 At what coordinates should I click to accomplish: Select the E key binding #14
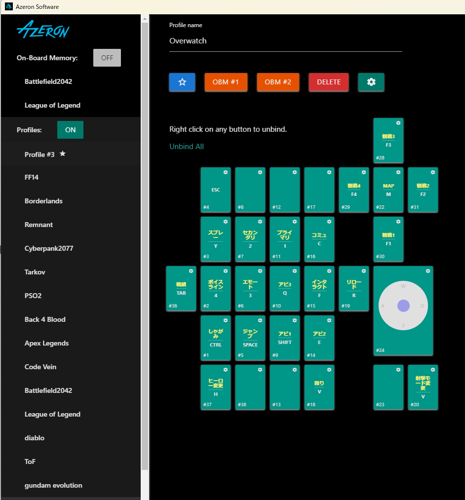319,338
